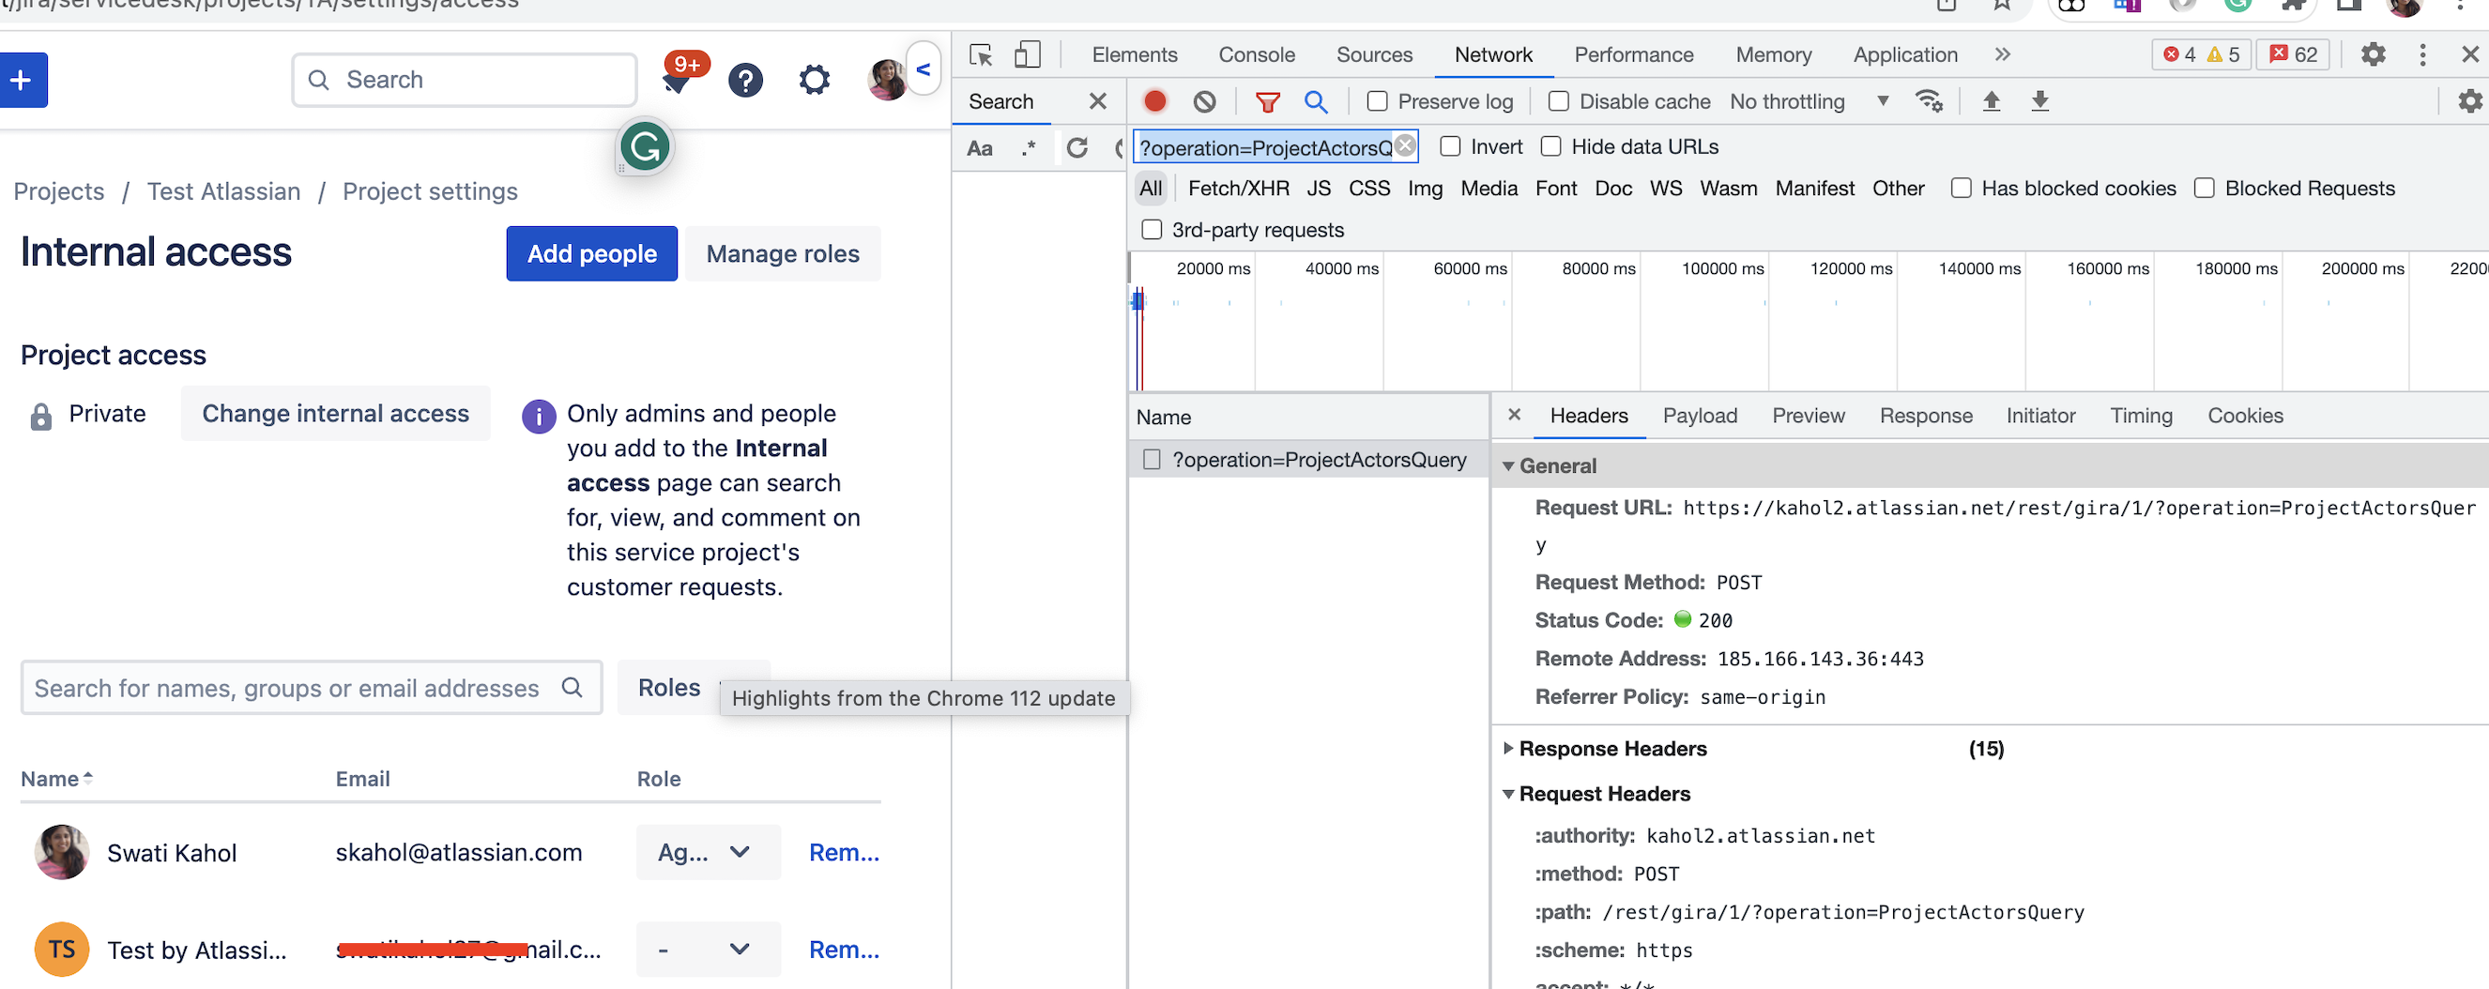Show more DevTools tabs chevron

coord(2002,55)
